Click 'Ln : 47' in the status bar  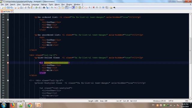click(119, 101)
